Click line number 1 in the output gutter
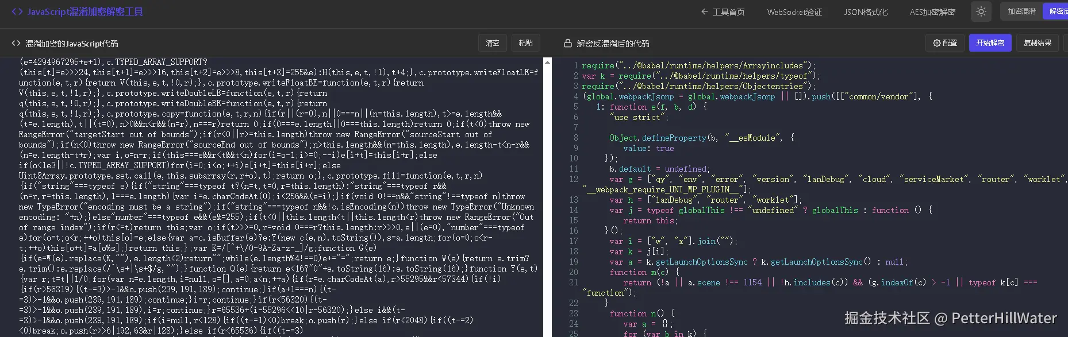Viewport: 1068px width, 337px height. (575, 65)
